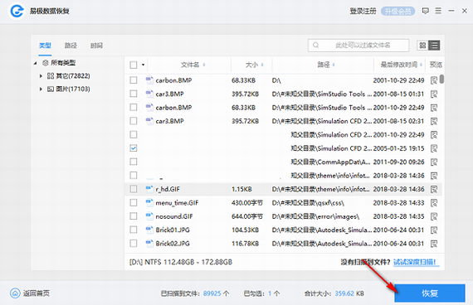Open the feedback message icon
473x305 pixels.
(426, 11)
